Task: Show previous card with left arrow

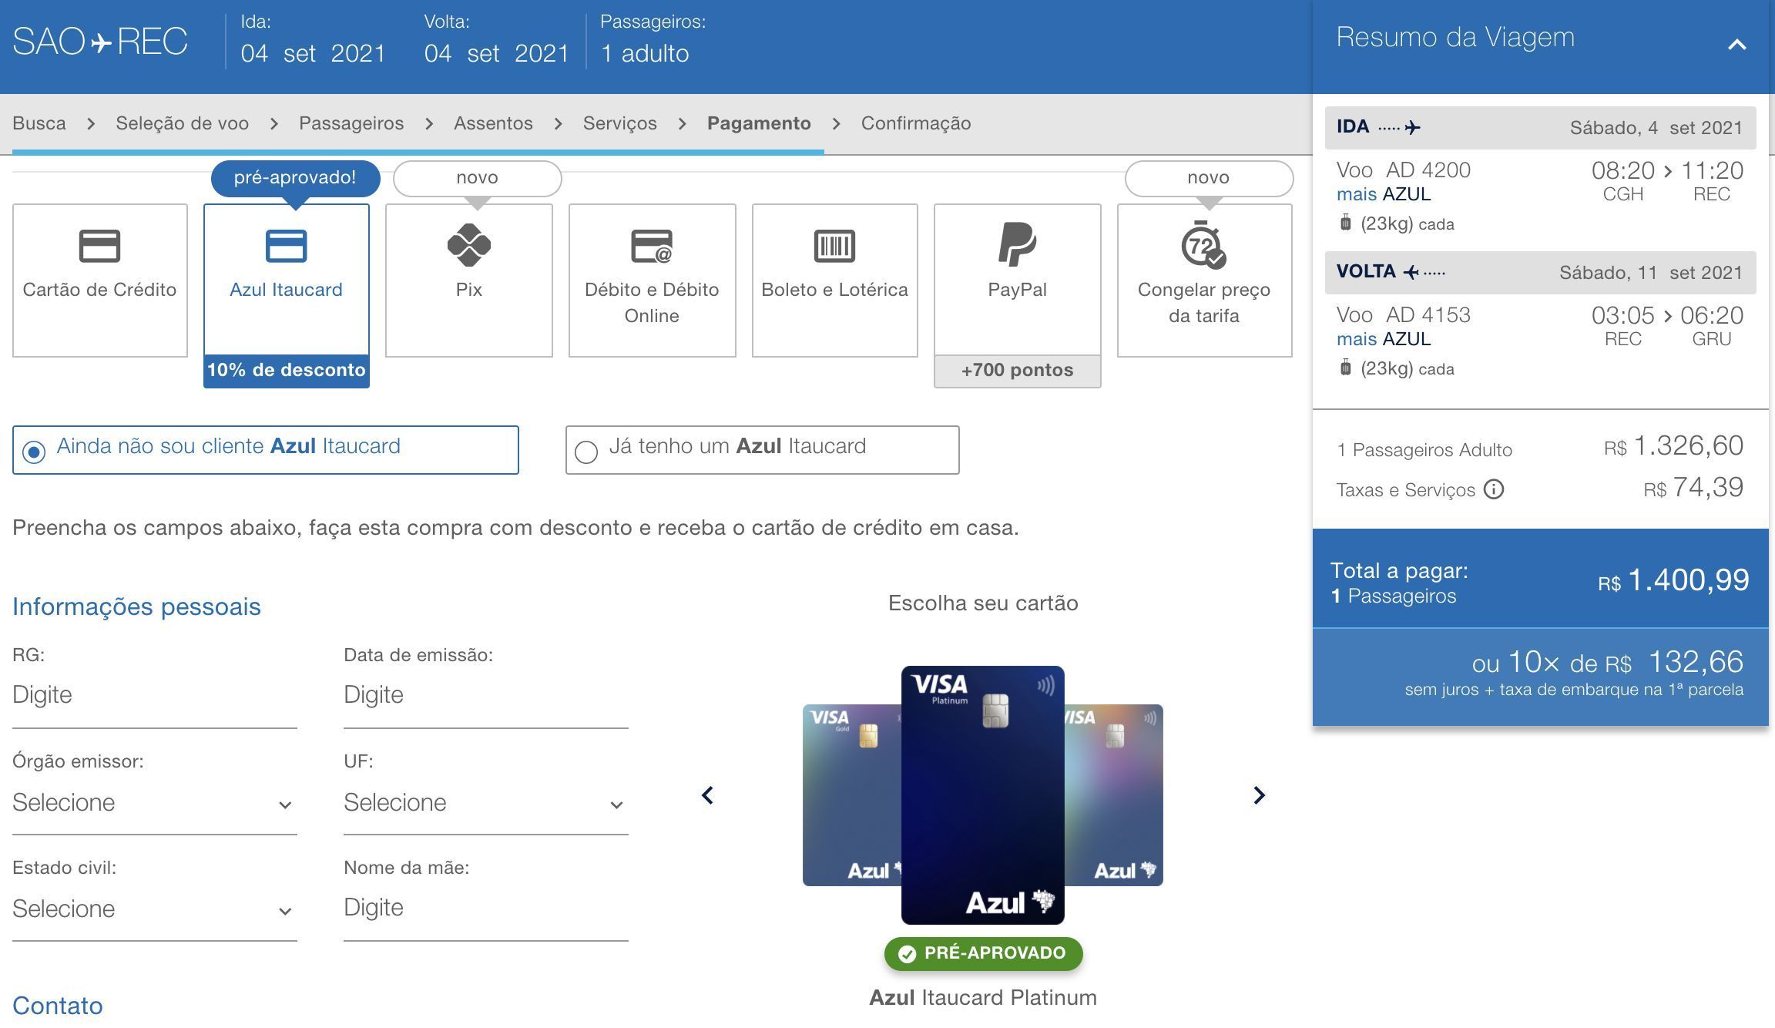Action: tap(707, 795)
